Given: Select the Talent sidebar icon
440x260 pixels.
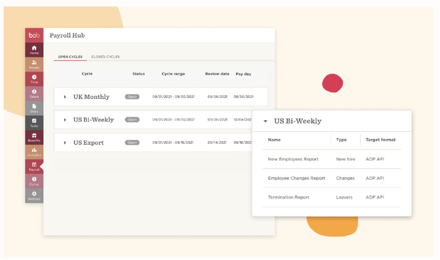Looking at the screenshot, I should click(34, 94).
